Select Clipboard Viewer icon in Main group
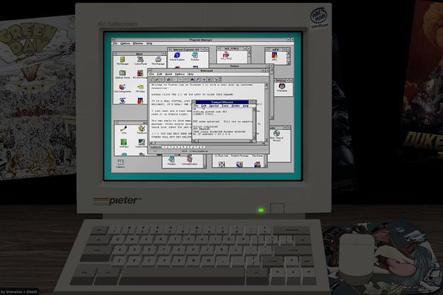443x295 pixels. [x=123, y=74]
